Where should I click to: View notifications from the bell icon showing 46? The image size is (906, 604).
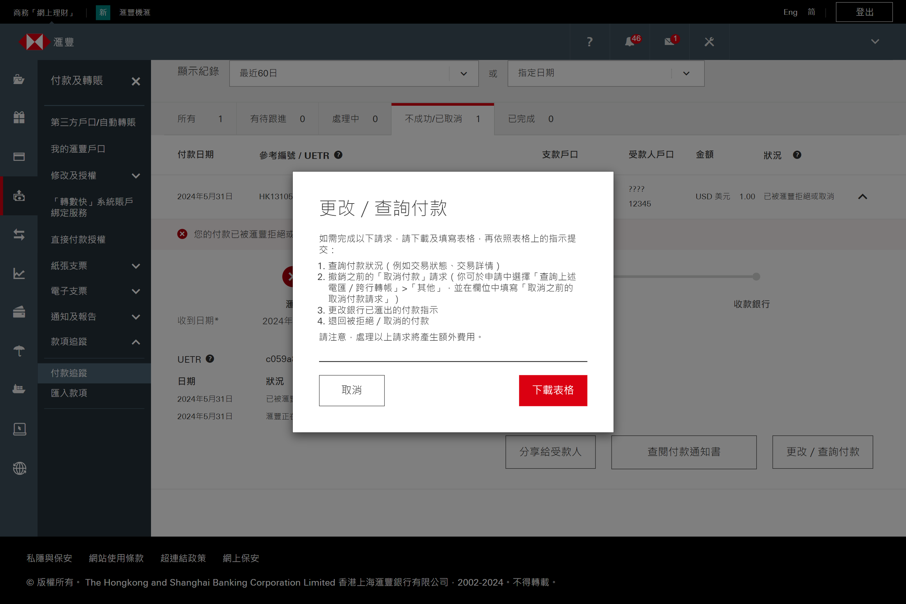click(629, 41)
